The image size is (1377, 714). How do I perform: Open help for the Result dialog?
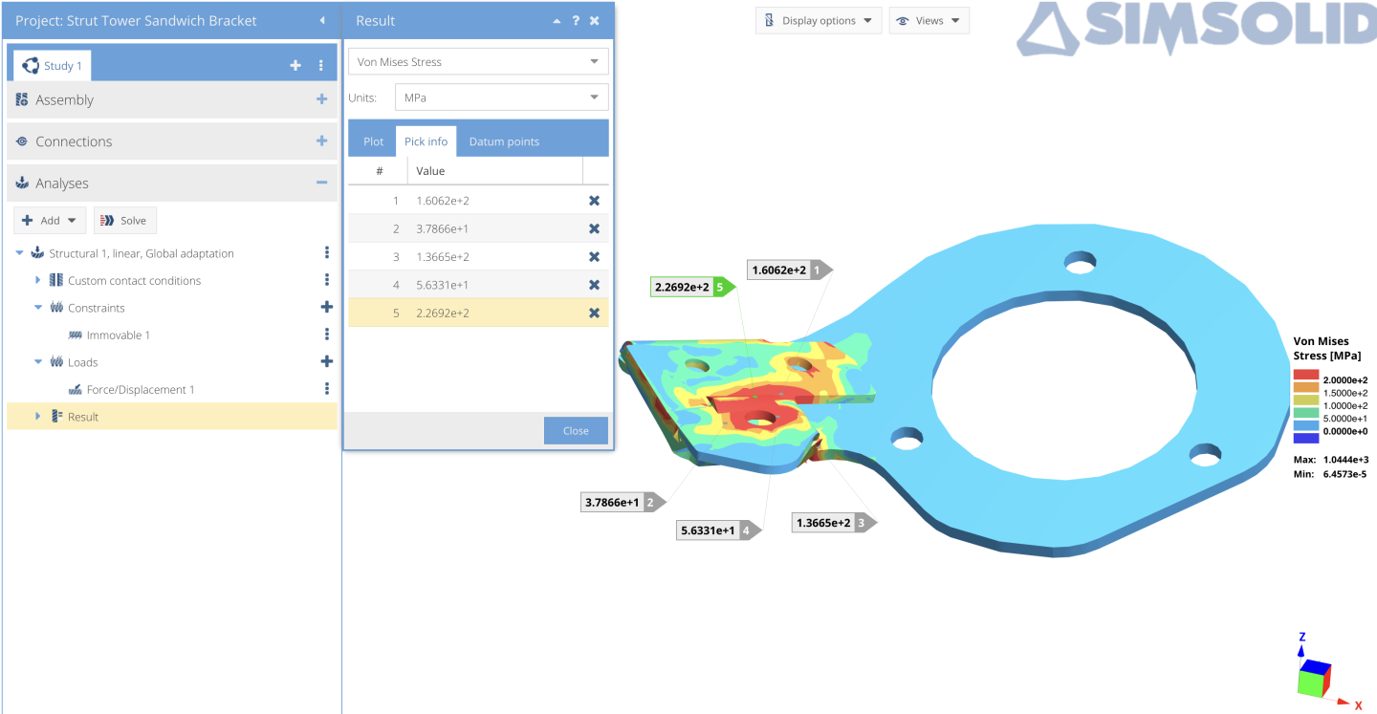[x=576, y=21]
